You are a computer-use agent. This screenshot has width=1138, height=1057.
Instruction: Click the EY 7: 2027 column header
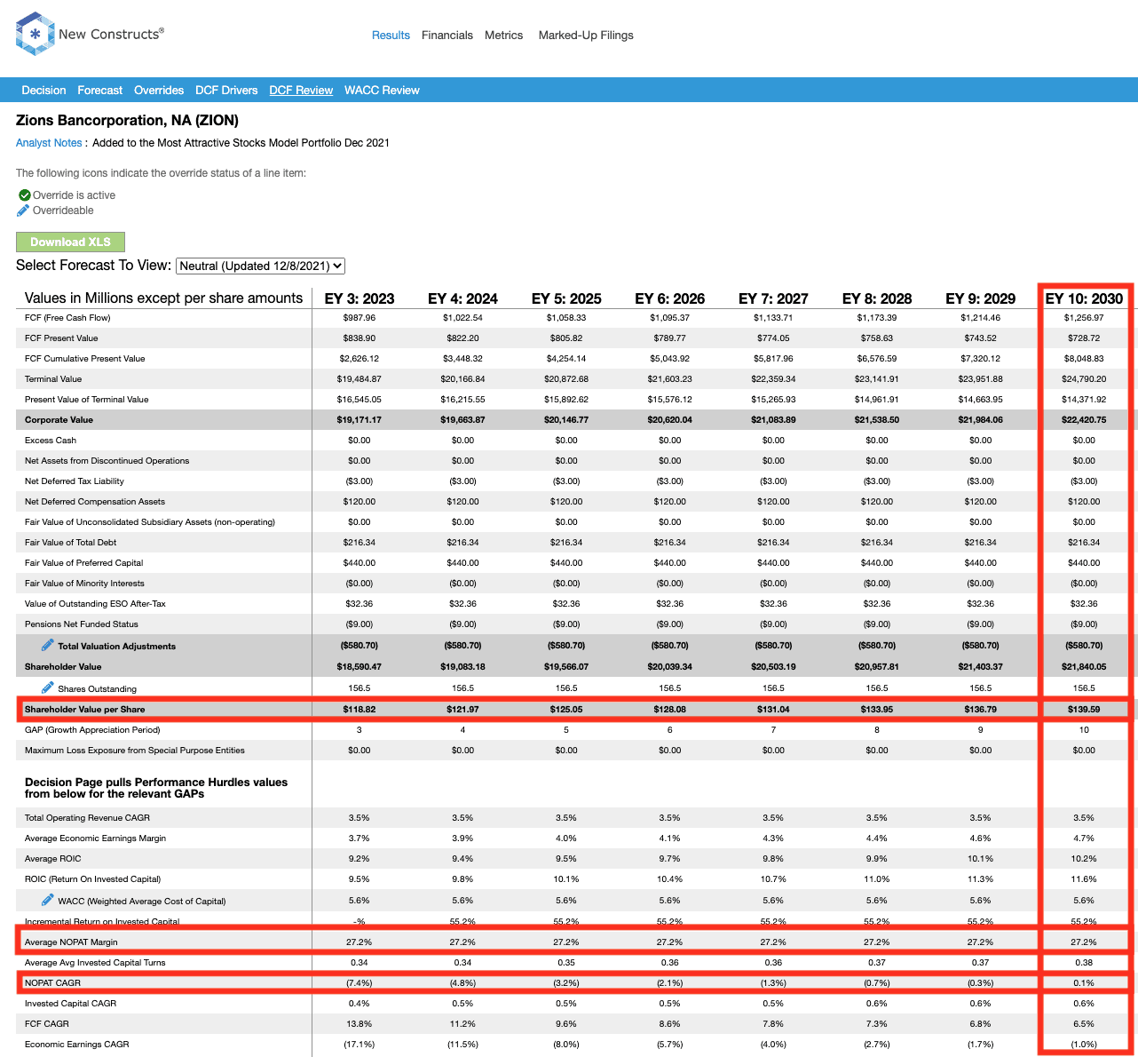pyautogui.click(x=773, y=298)
